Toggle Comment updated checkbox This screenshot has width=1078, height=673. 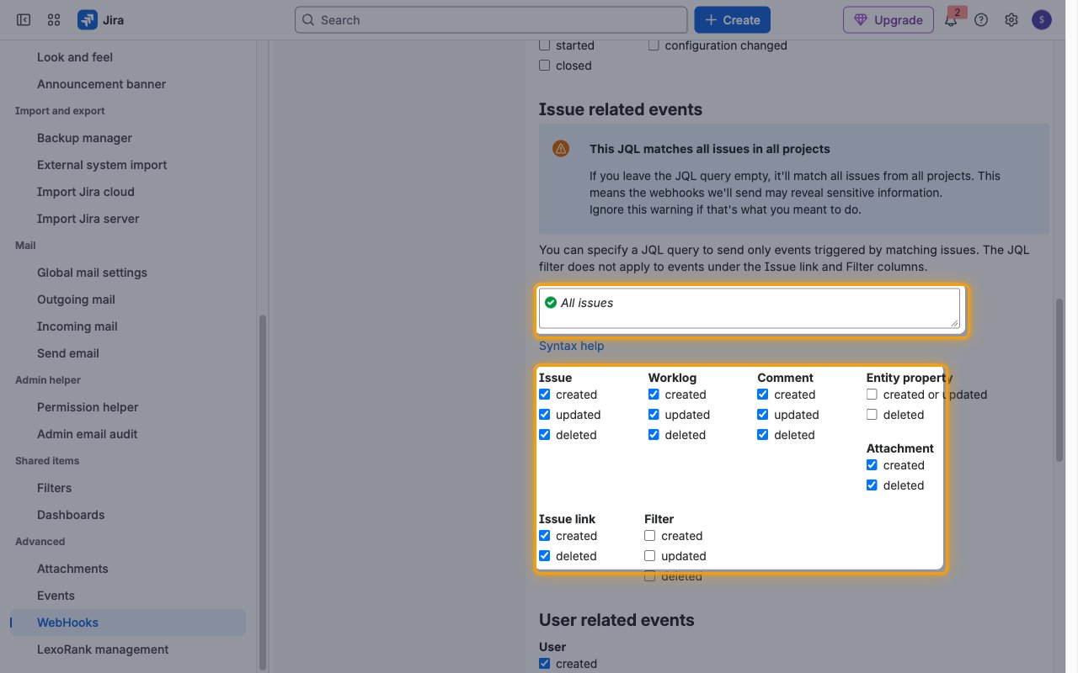762,414
